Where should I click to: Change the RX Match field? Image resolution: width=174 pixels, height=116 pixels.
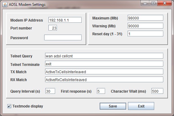pyautogui.click(x=104, y=80)
